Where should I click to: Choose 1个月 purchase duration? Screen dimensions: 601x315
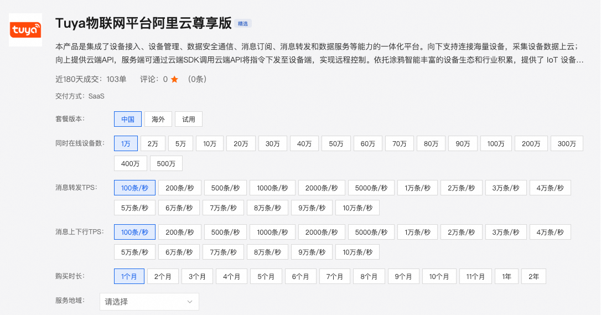coord(129,276)
